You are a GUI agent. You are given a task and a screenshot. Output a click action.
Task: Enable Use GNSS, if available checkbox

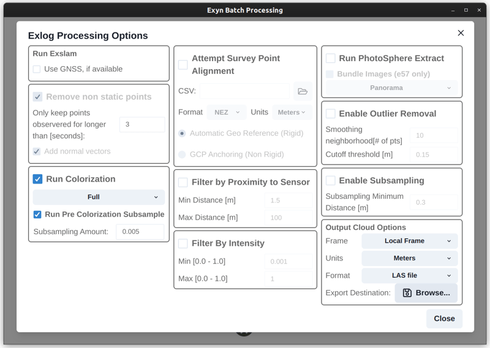click(x=37, y=69)
